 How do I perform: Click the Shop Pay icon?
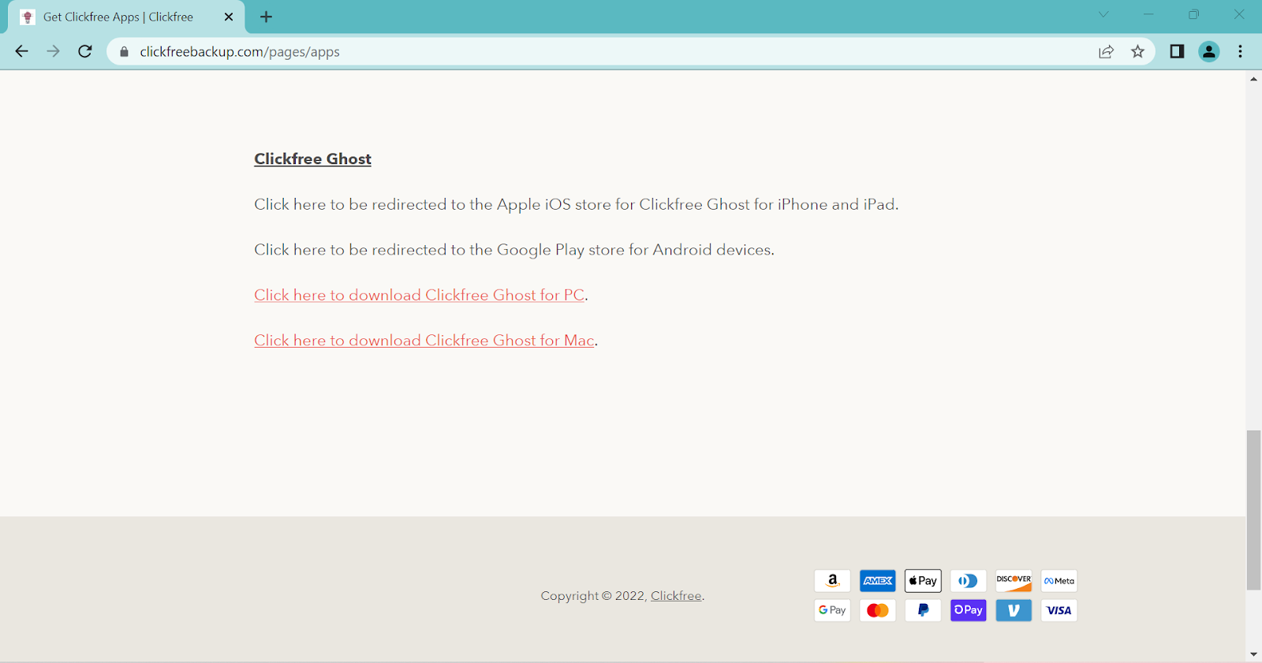(x=969, y=610)
